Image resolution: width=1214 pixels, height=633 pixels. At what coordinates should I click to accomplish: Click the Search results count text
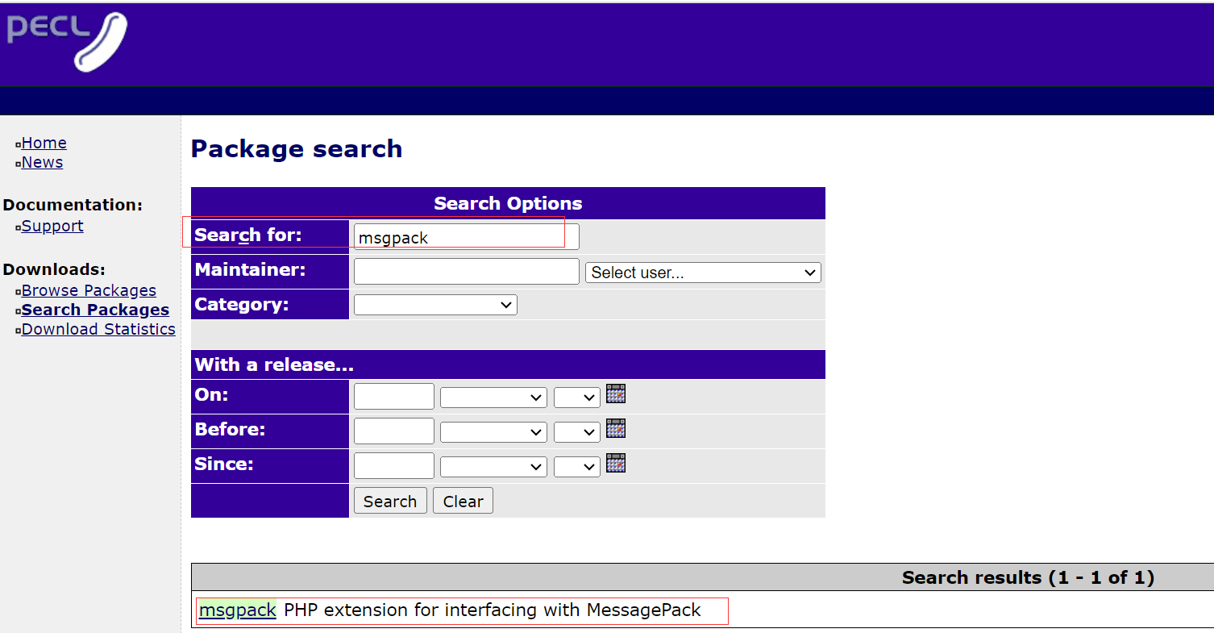click(x=1028, y=577)
